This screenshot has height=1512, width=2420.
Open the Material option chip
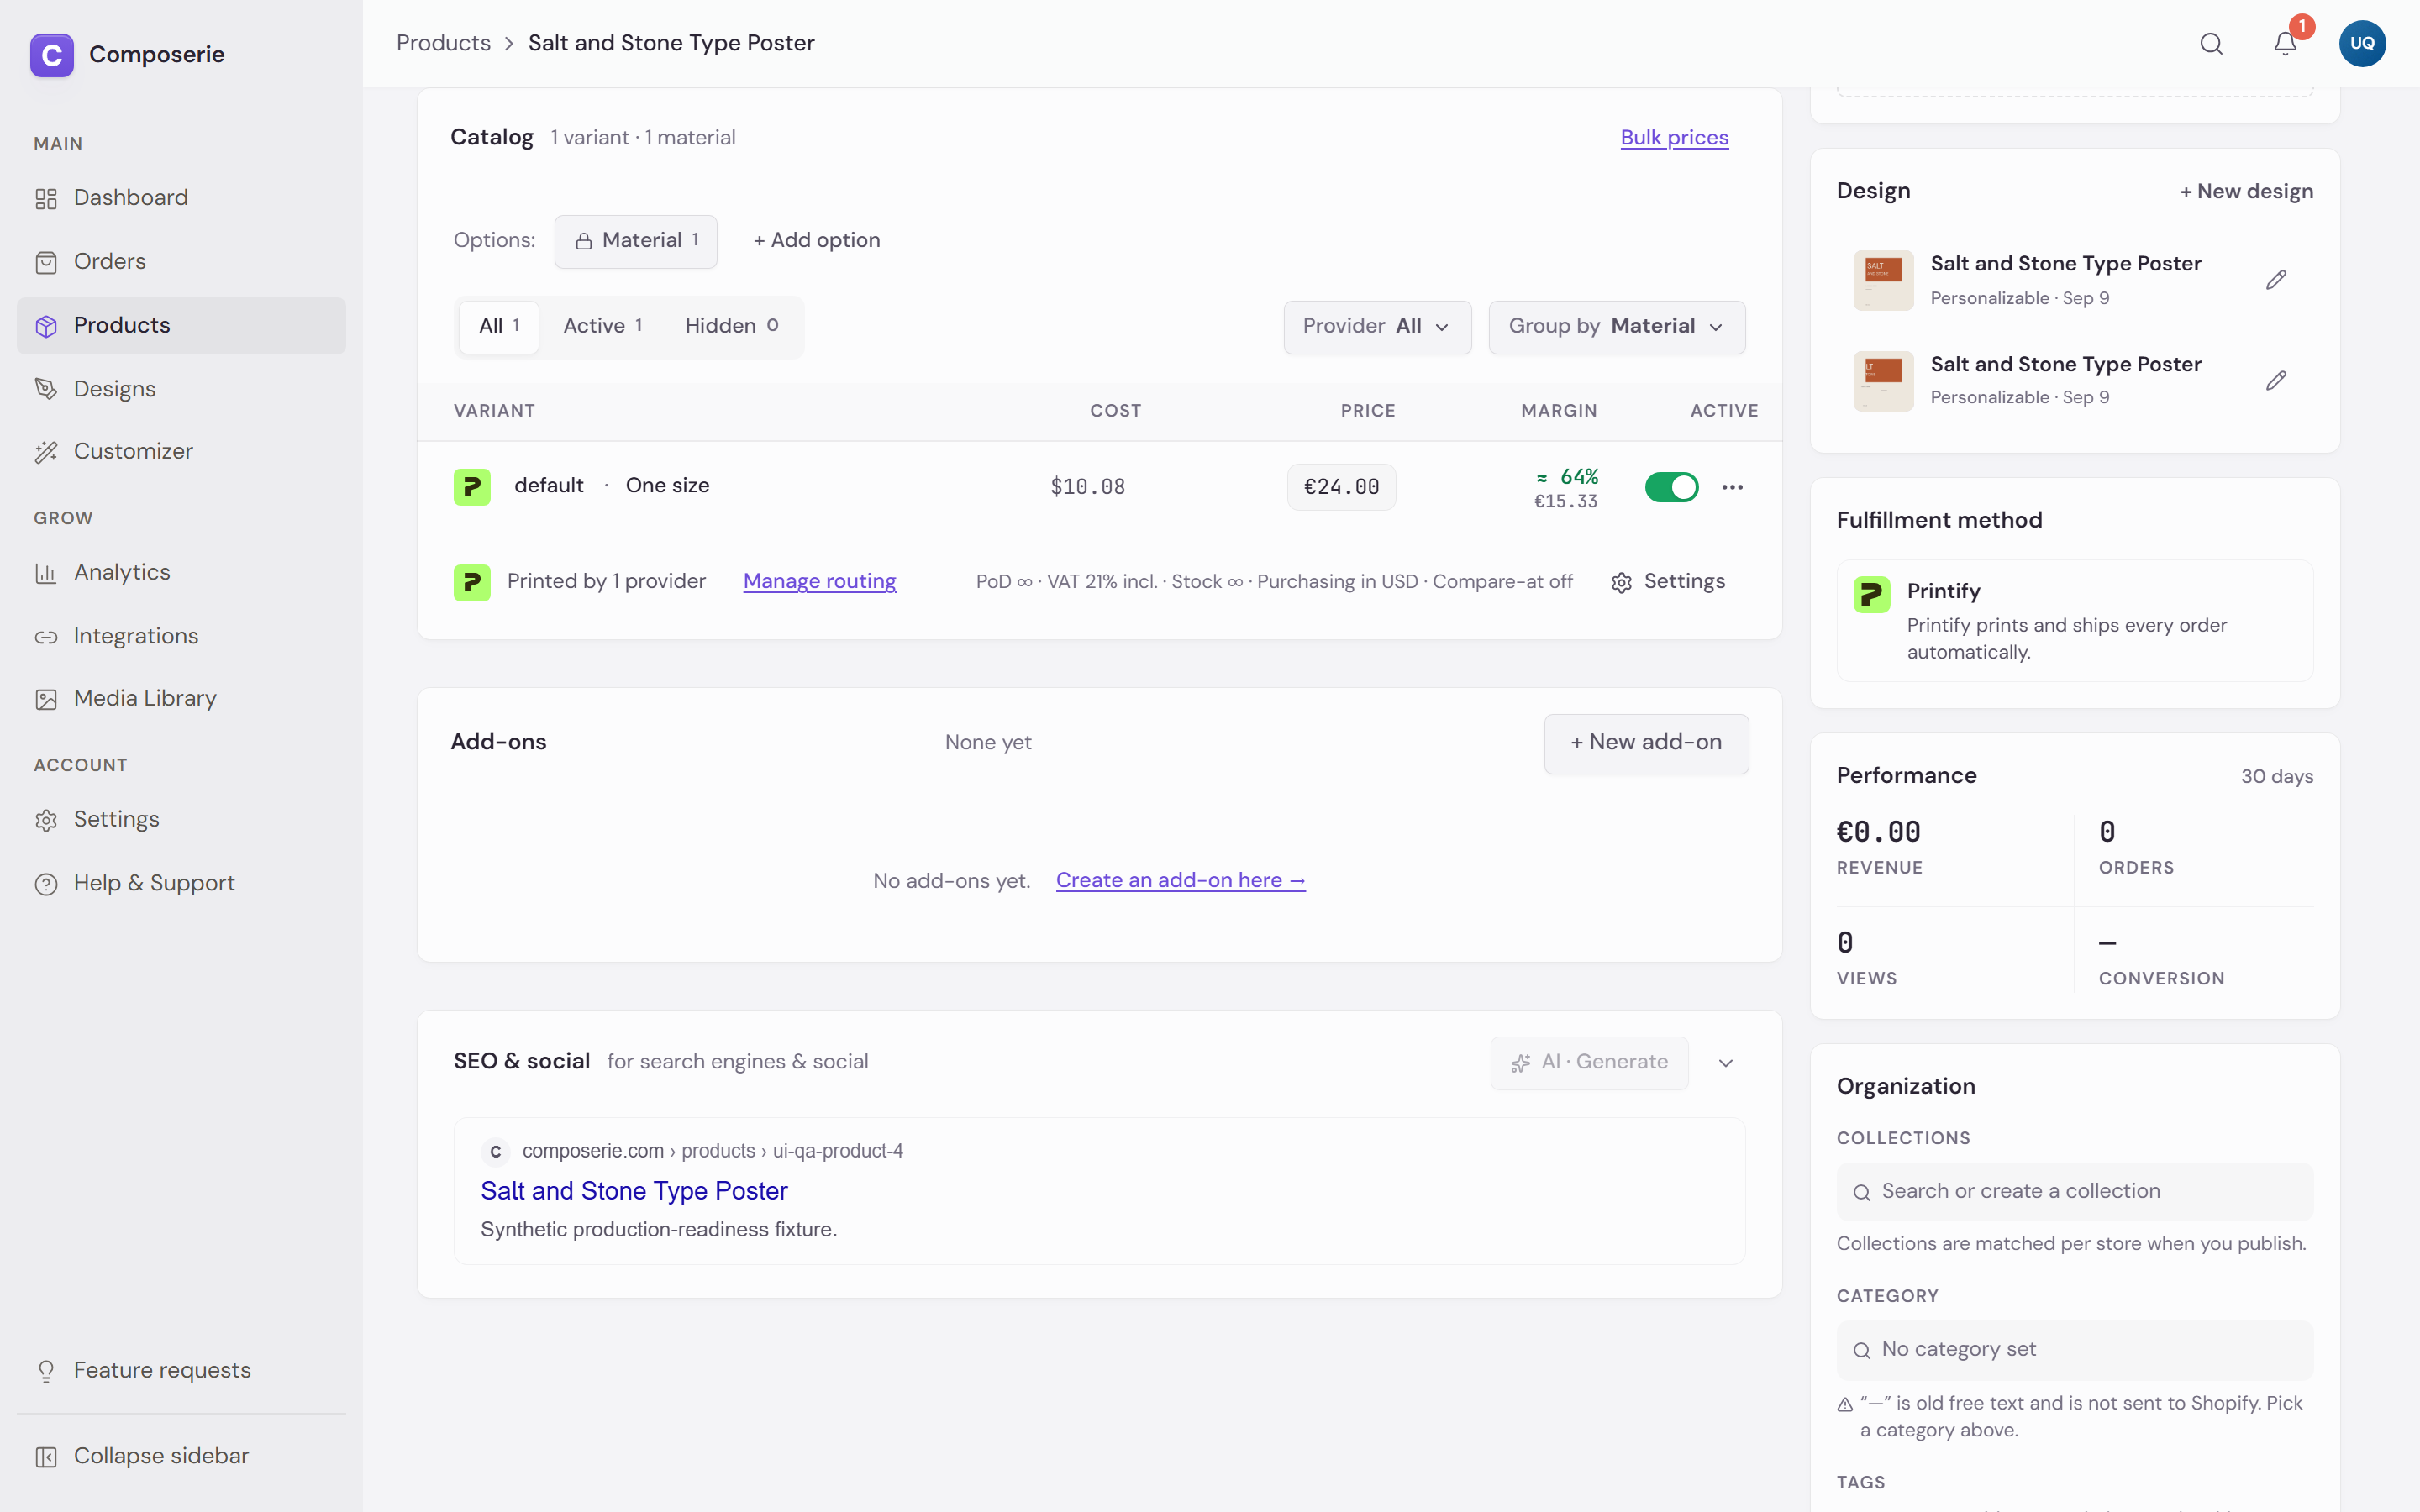point(636,241)
